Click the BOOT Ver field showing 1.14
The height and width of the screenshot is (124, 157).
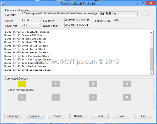click(31, 25)
